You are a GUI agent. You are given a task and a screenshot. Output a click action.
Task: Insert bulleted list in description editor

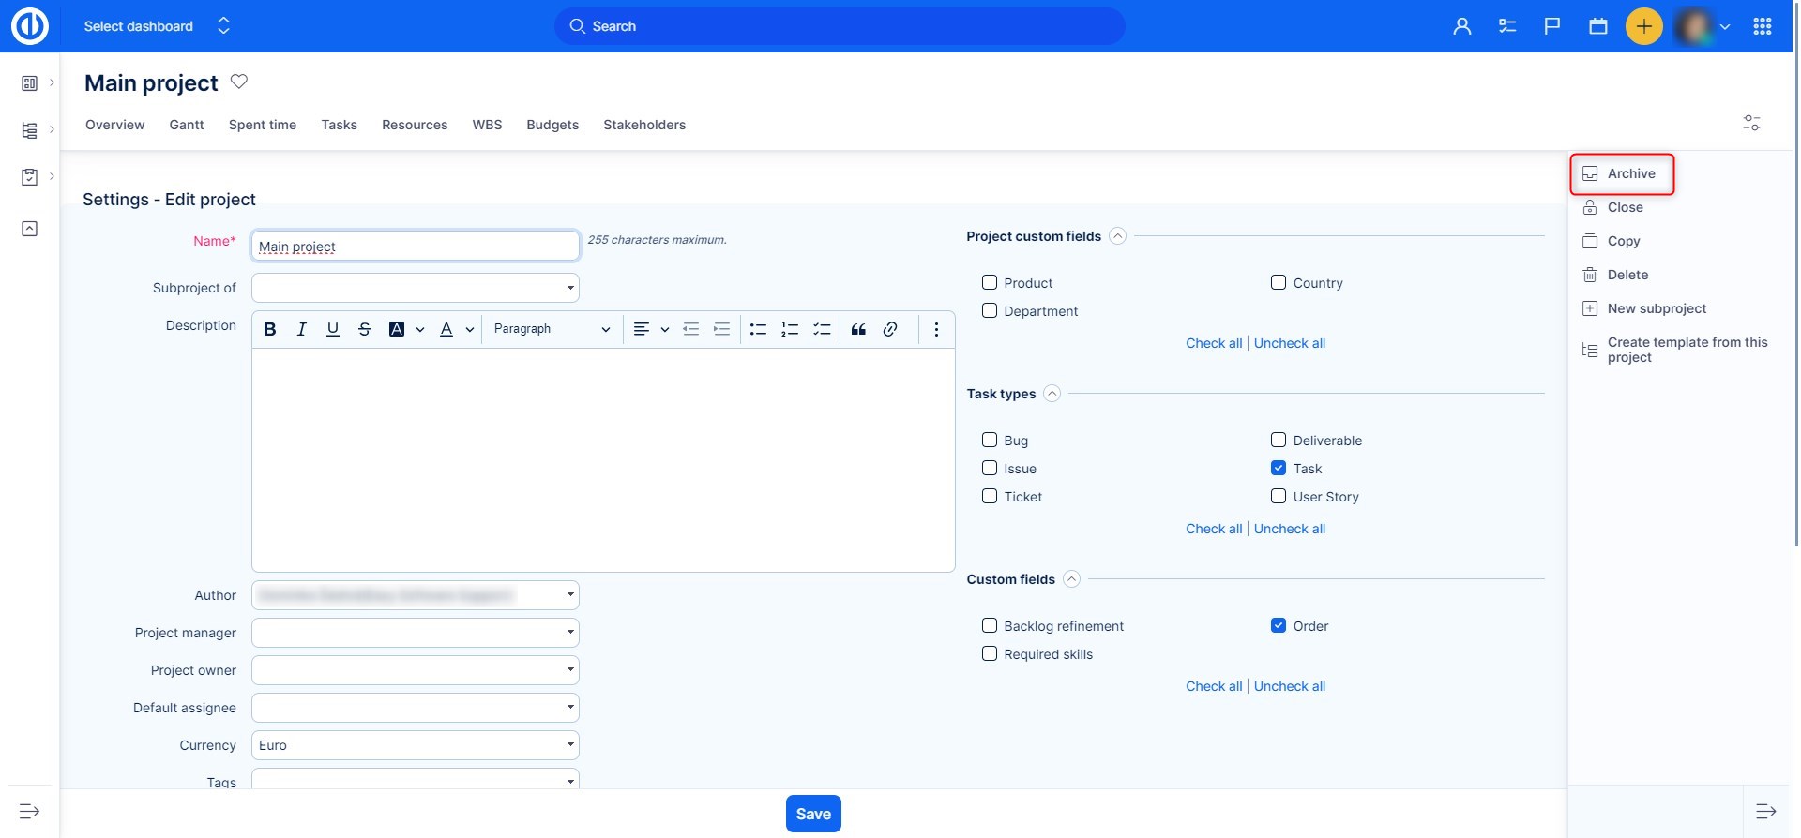(x=758, y=329)
